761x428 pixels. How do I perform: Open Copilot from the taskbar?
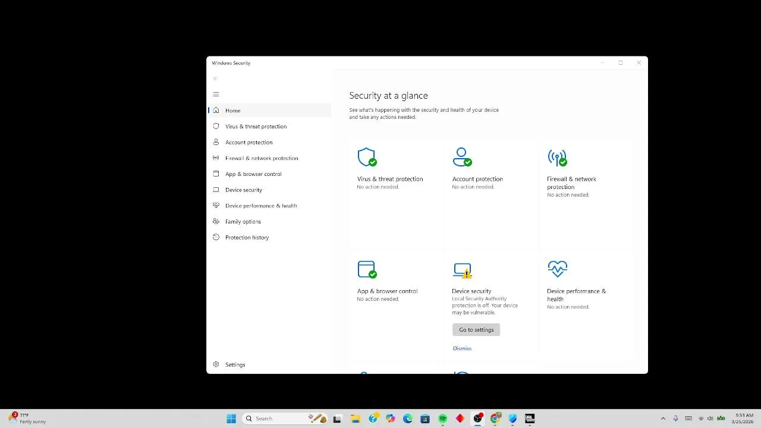(x=390, y=418)
